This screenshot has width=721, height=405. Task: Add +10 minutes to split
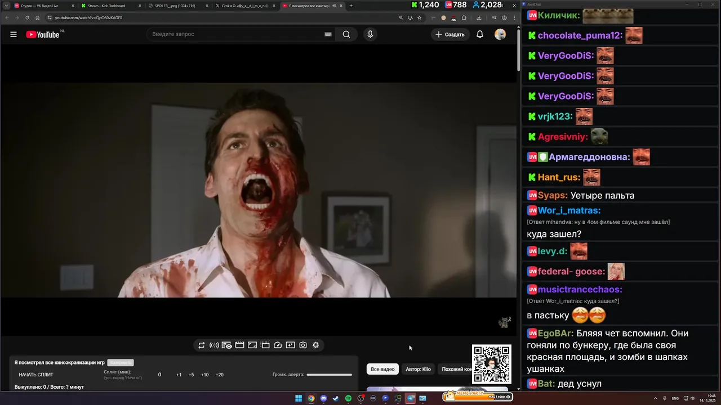point(204,375)
